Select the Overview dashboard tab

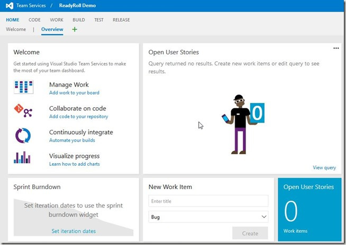click(x=52, y=29)
